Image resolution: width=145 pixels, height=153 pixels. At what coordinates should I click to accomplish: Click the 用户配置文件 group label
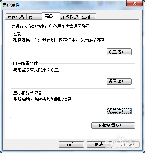pyautogui.click(x=25, y=63)
